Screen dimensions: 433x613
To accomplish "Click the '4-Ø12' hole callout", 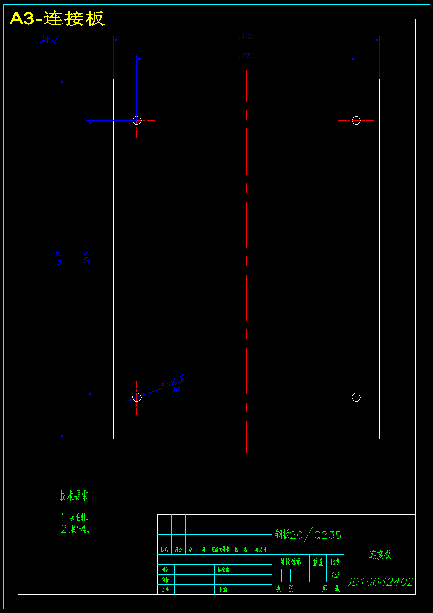I will tap(173, 382).
